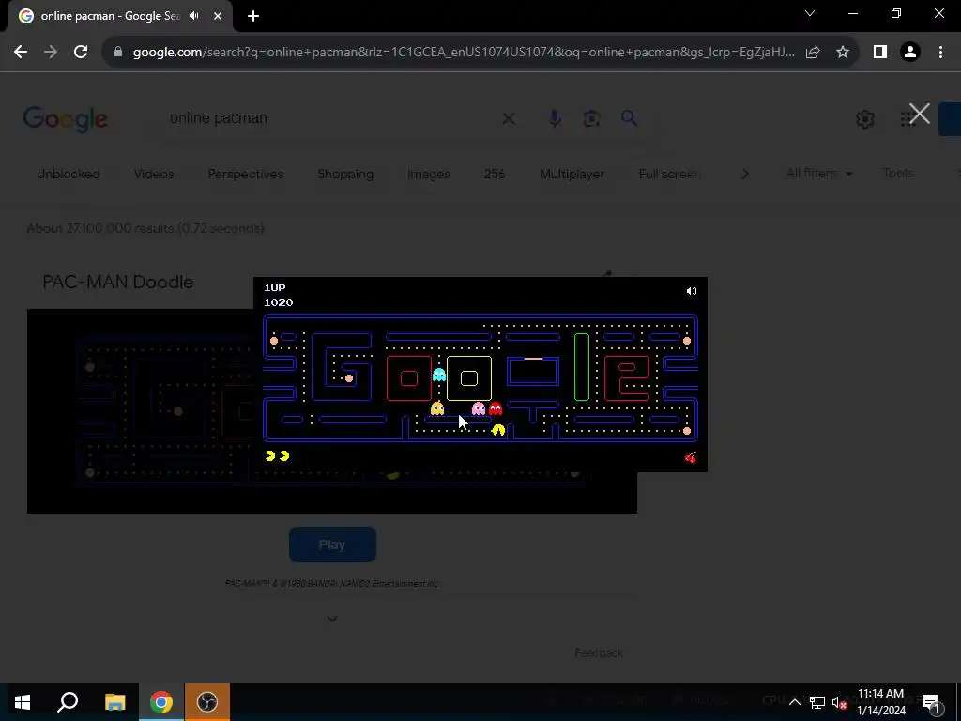Click the red ghost in the maze
This screenshot has width=961, height=721.
(496, 408)
